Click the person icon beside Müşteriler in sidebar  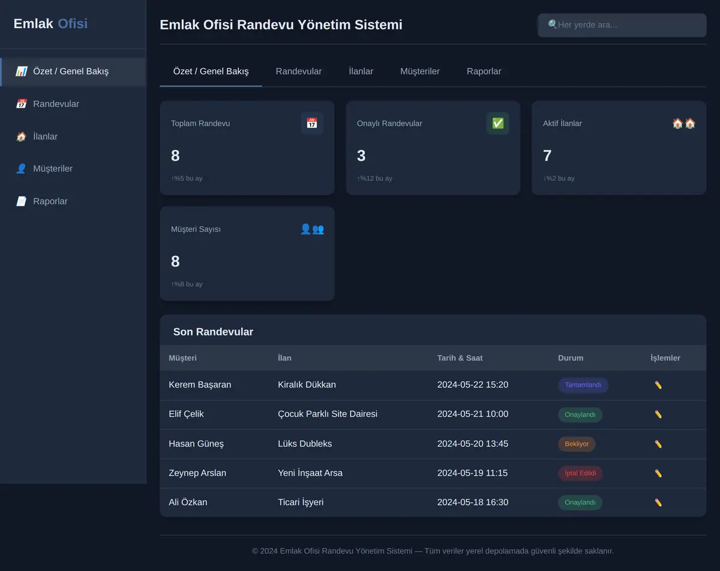(21, 169)
